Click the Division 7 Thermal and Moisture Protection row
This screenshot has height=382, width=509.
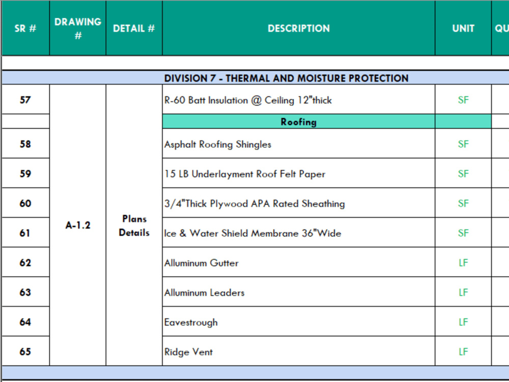[x=256, y=78]
